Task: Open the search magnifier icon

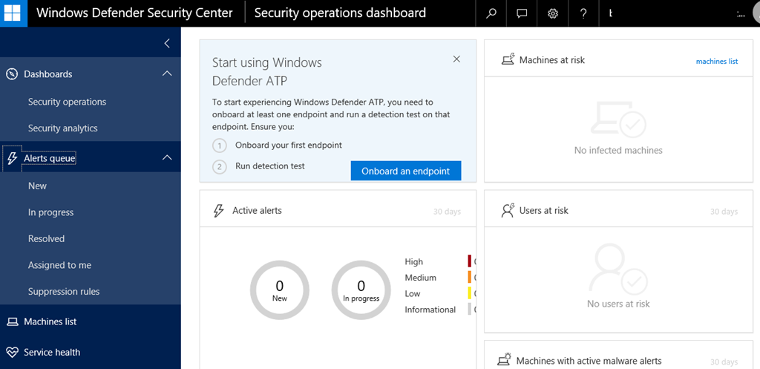Action: [x=491, y=13]
